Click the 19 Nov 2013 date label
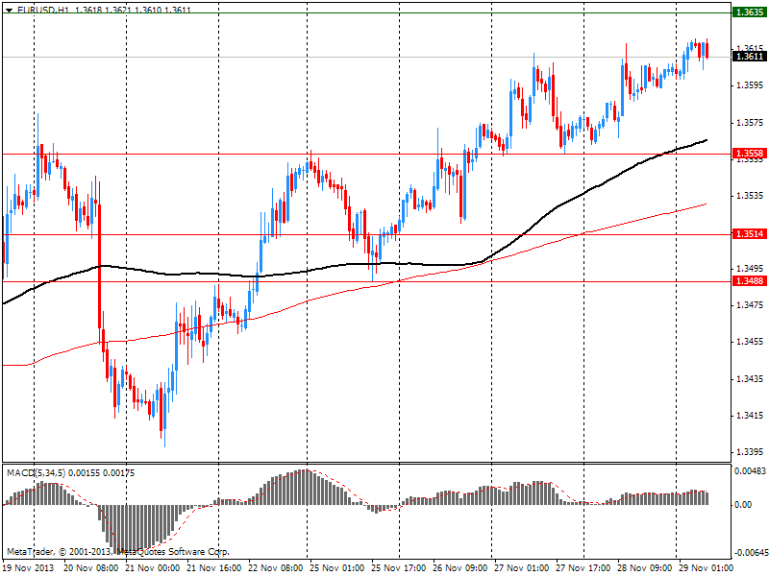The height and width of the screenshot is (576, 769). coord(31,568)
